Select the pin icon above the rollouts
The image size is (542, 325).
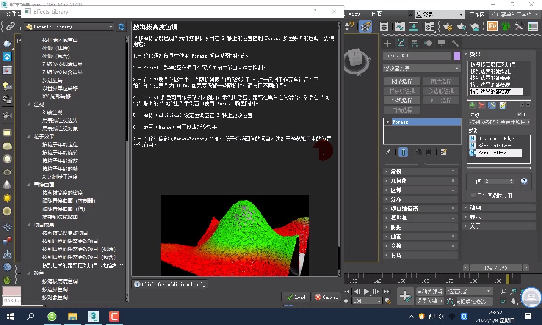[387, 152]
